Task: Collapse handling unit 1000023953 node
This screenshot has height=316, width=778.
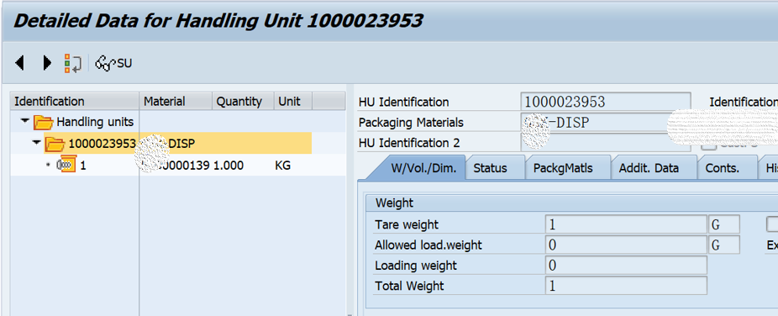Action: 36,143
